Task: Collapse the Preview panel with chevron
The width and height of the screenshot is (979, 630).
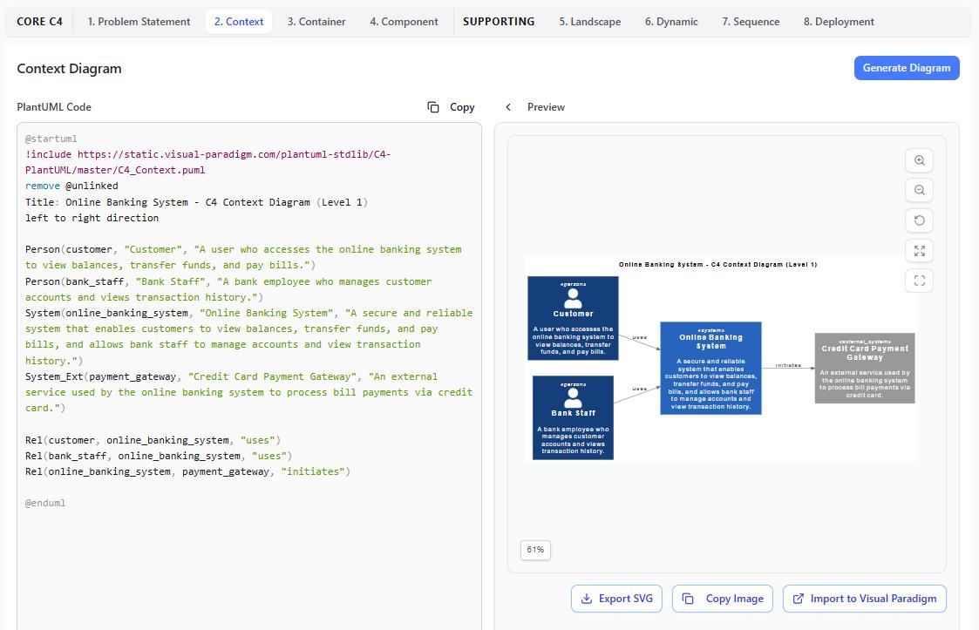Action: (x=508, y=107)
